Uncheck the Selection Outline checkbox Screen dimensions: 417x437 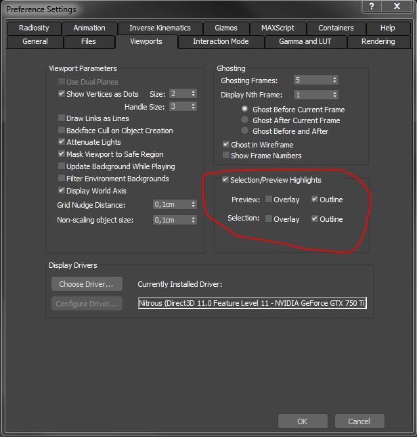[x=315, y=219]
